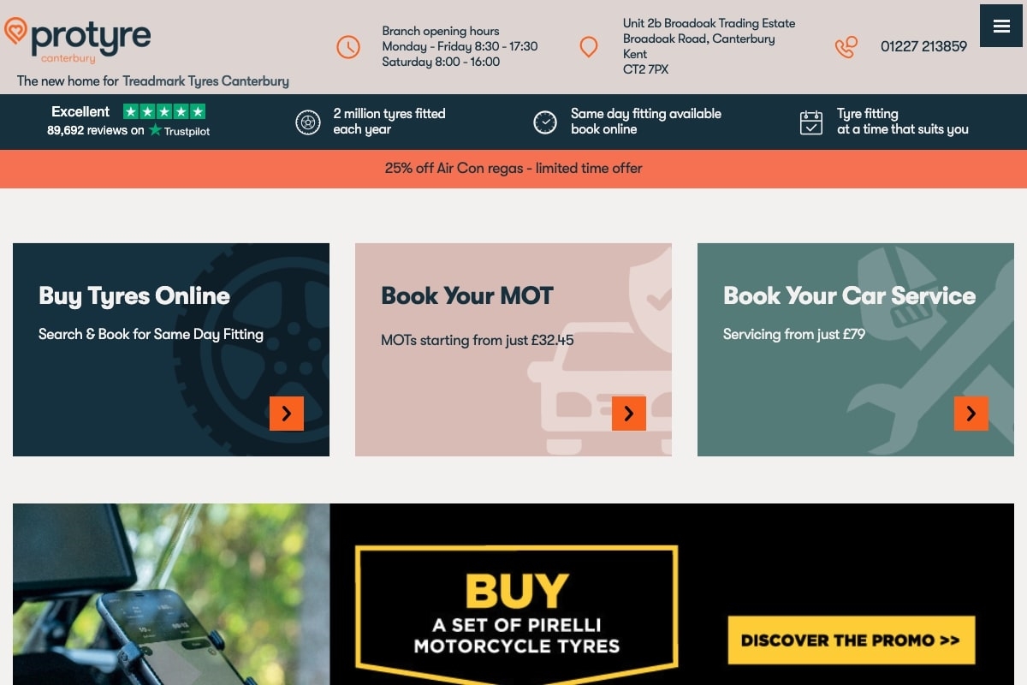Open the Pirelli motorcycle tyres banner image
Viewport: 1027px width, 685px height.
click(x=513, y=594)
